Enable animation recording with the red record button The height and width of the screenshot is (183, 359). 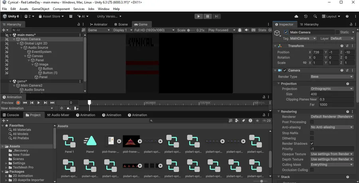[18, 103]
